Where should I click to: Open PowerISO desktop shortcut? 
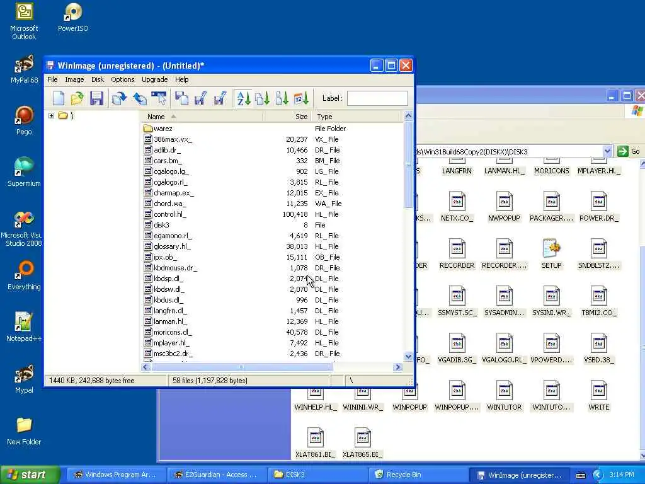tap(73, 17)
